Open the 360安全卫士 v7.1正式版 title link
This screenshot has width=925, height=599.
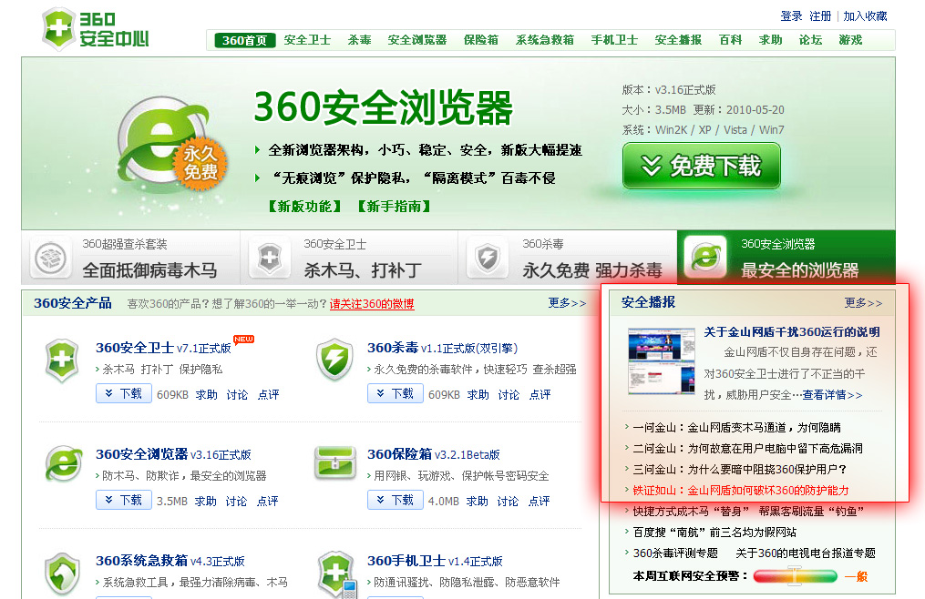(x=163, y=348)
